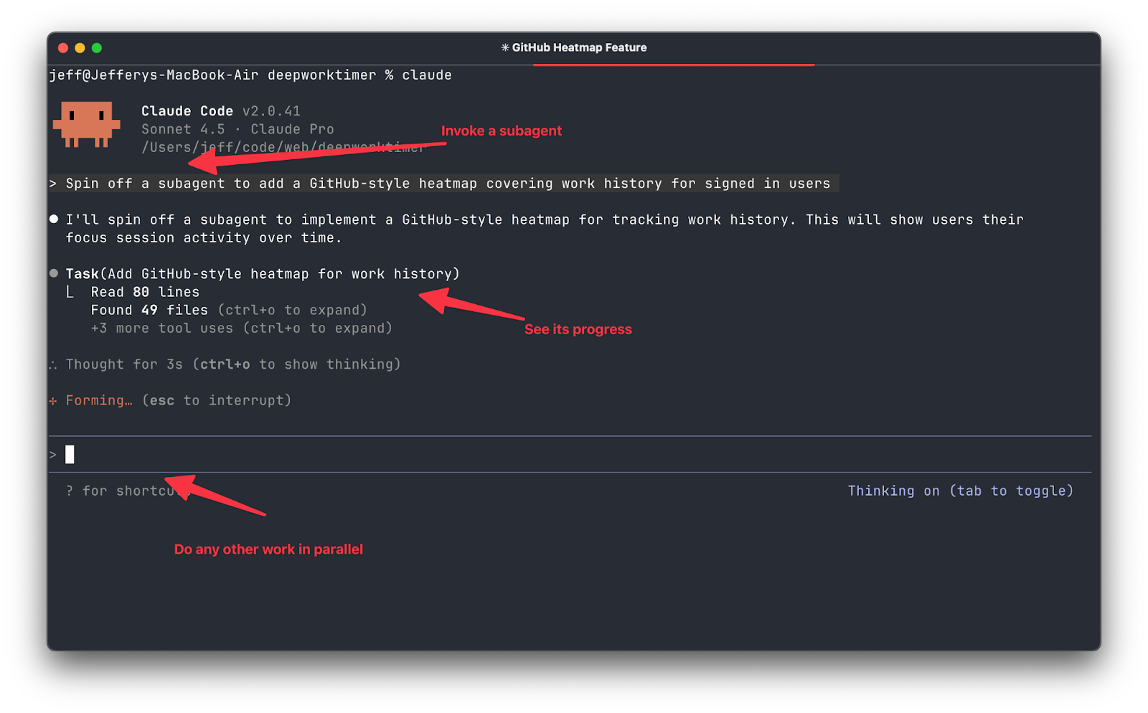
Task: Click 'Thought for 3s (ctrl+o to show thinking)'
Action: (x=233, y=364)
